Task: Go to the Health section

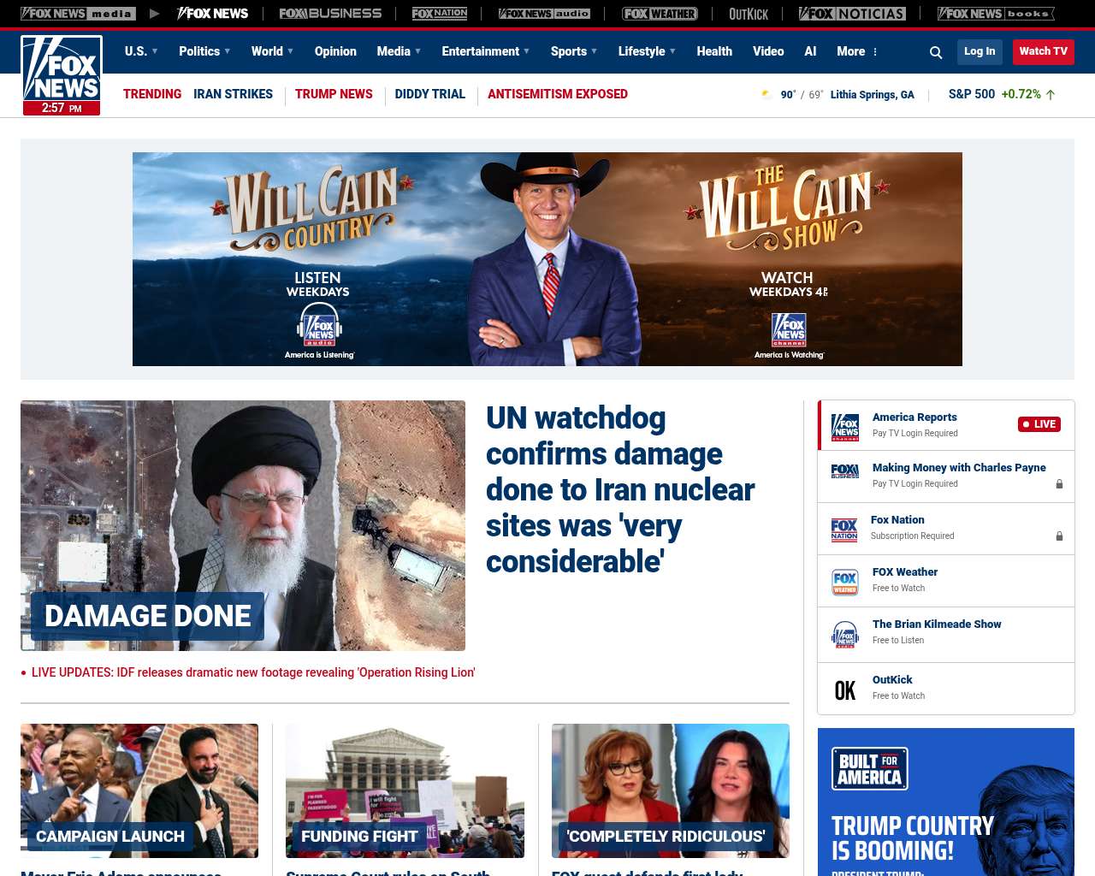Action: tap(714, 51)
